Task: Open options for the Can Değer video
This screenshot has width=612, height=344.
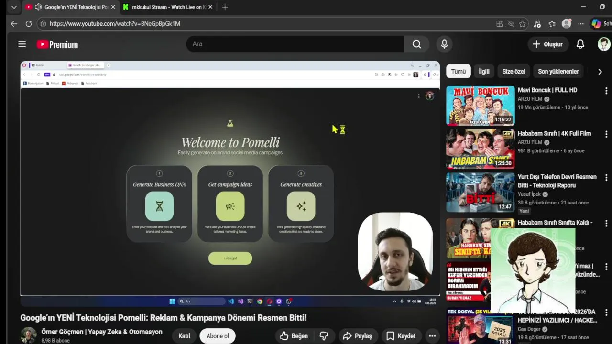Action: (606, 312)
